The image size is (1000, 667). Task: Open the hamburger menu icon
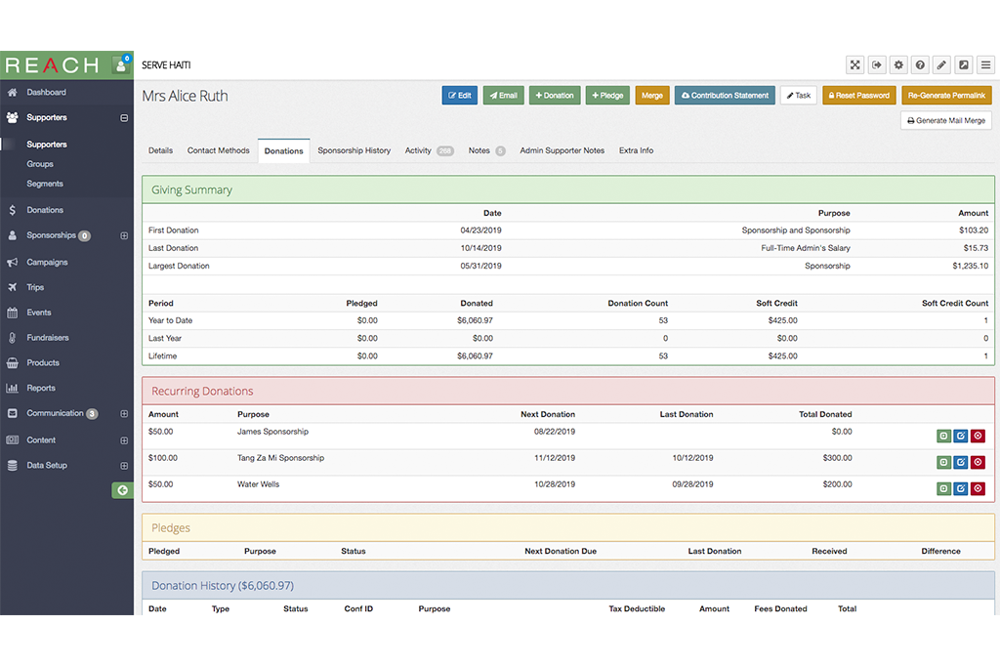click(985, 65)
